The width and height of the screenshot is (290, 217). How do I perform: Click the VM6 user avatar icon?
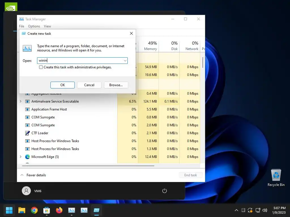point(26,191)
